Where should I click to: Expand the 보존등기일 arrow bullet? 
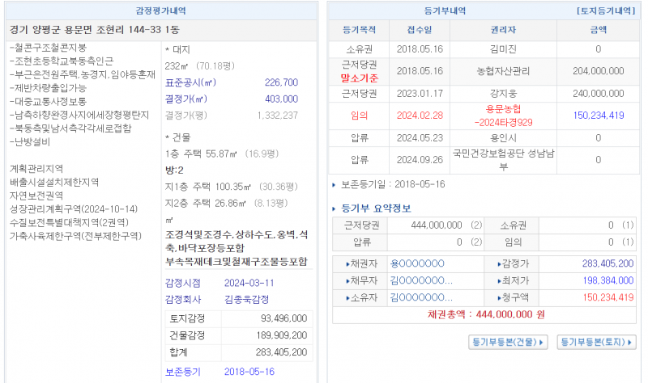click(337, 184)
